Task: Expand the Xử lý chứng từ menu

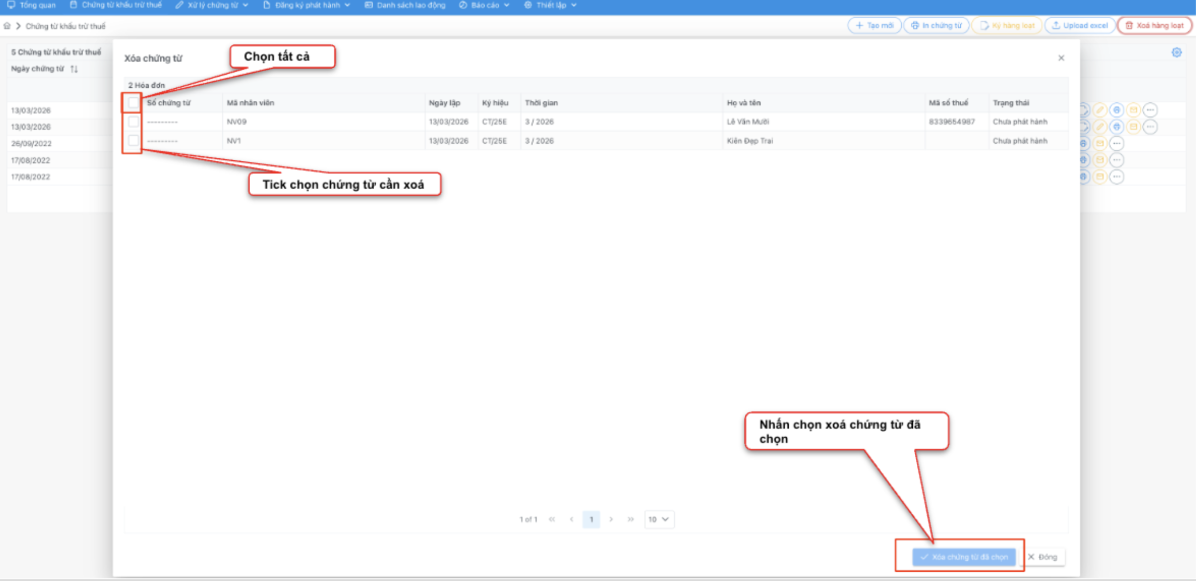Action: click(212, 5)
